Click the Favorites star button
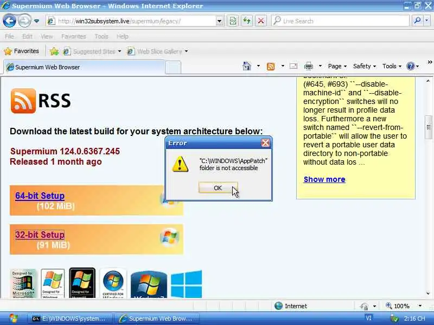The height and width of the screenshot is (325, 434). tap(22, 51)
